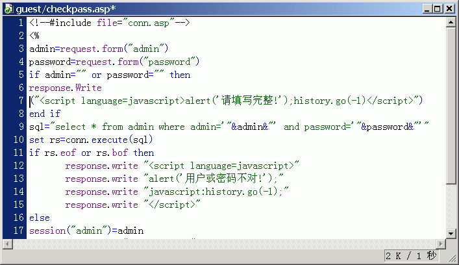Screen dimensions: 459x265
Task: Click the vertical scrollbar thumb
Action: click(x=451, y=105)
